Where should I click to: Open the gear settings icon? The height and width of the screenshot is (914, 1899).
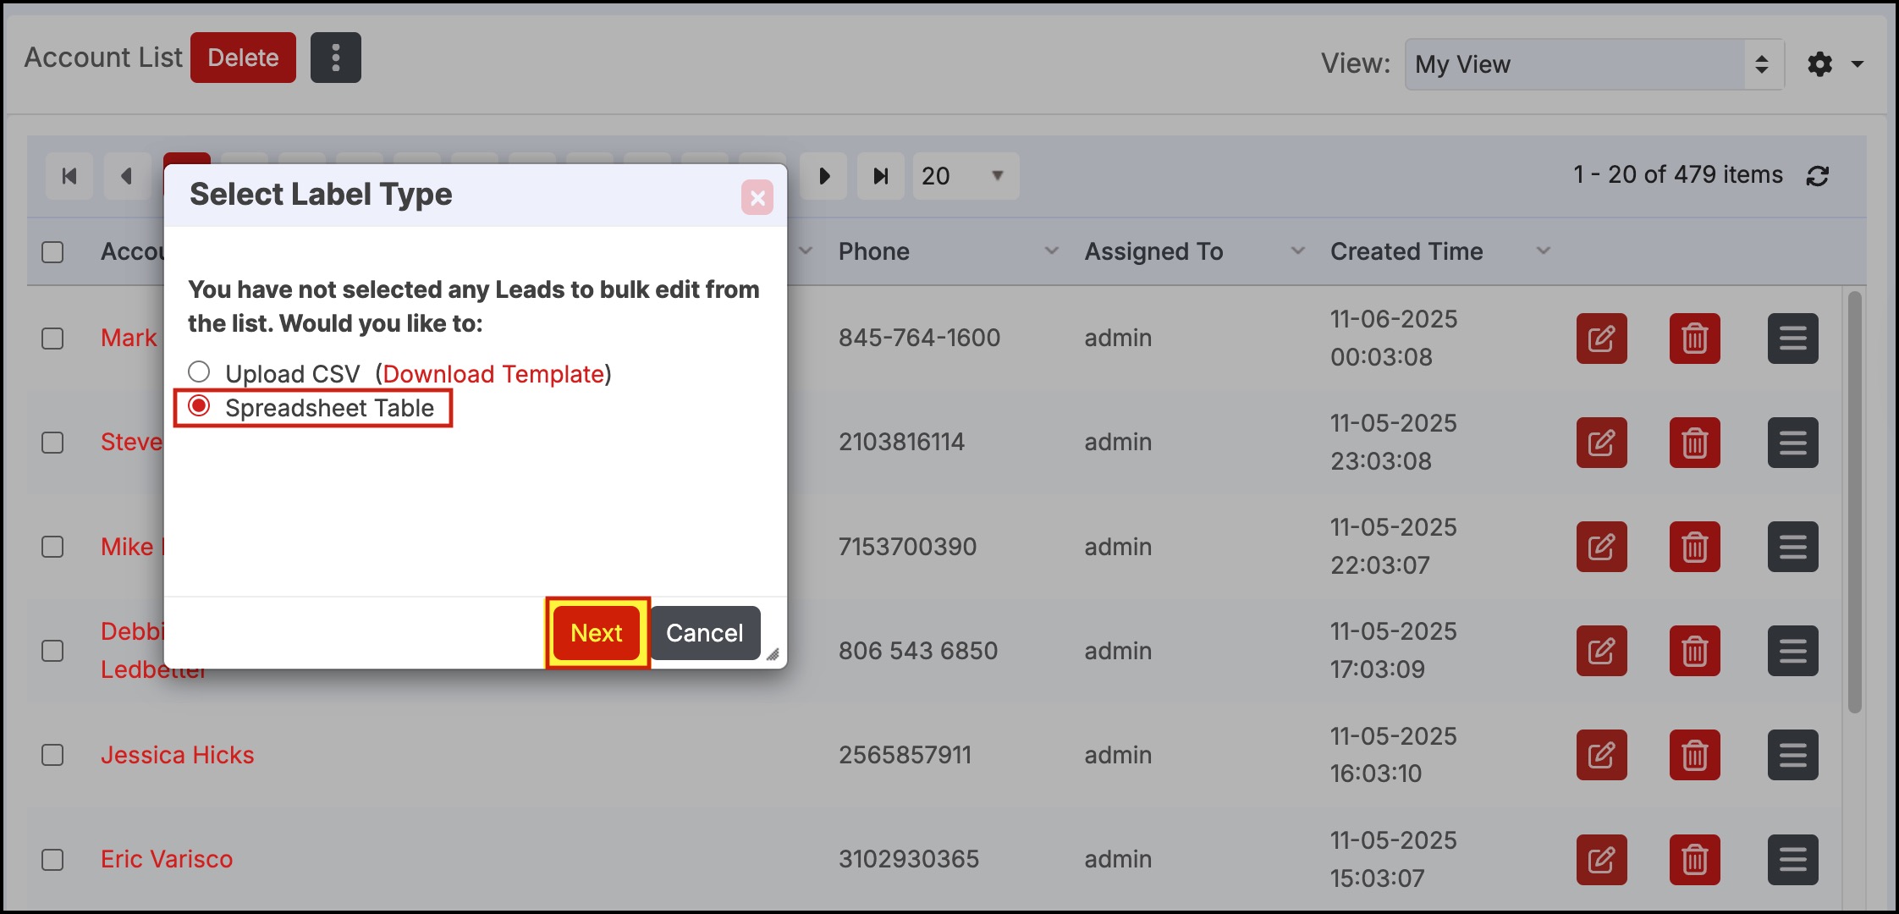pos(1819,64)
